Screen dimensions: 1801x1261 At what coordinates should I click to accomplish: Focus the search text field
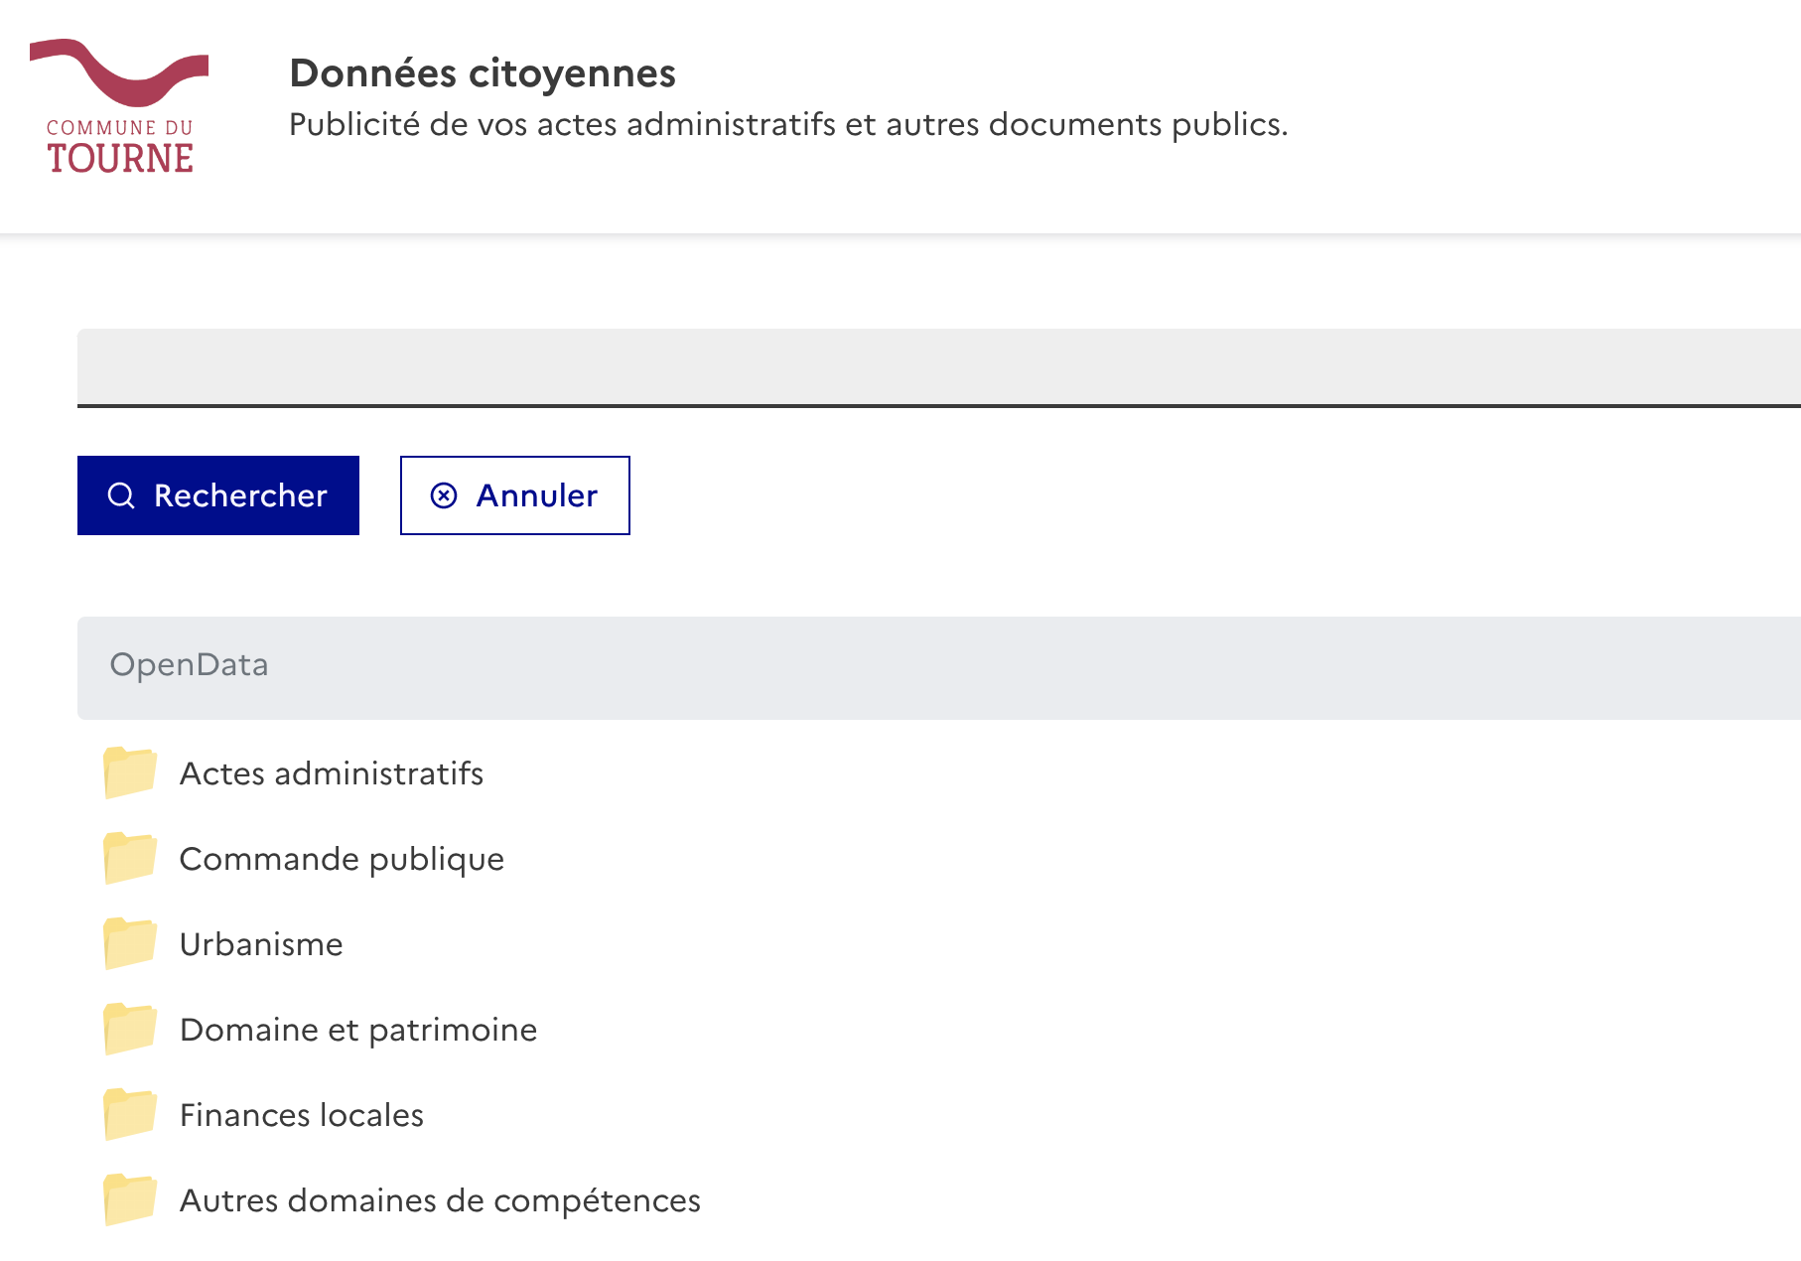pyautogui.click(x=939, y=367)
